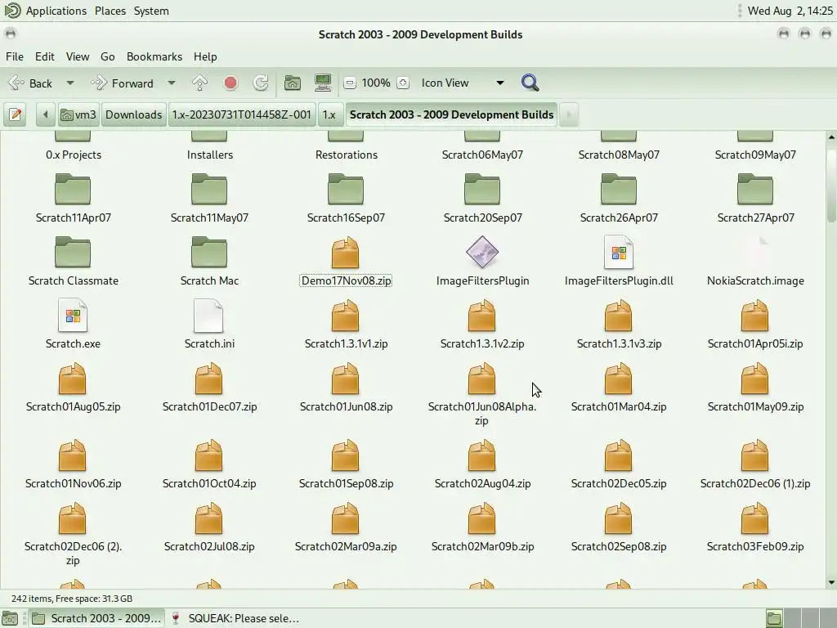This screenshot has width=837, height=628.
Task: Select the Scratch.exe file icon
Action: coord(73,315)
